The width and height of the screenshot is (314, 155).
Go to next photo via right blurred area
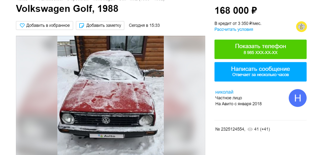(x=184, y=95)
